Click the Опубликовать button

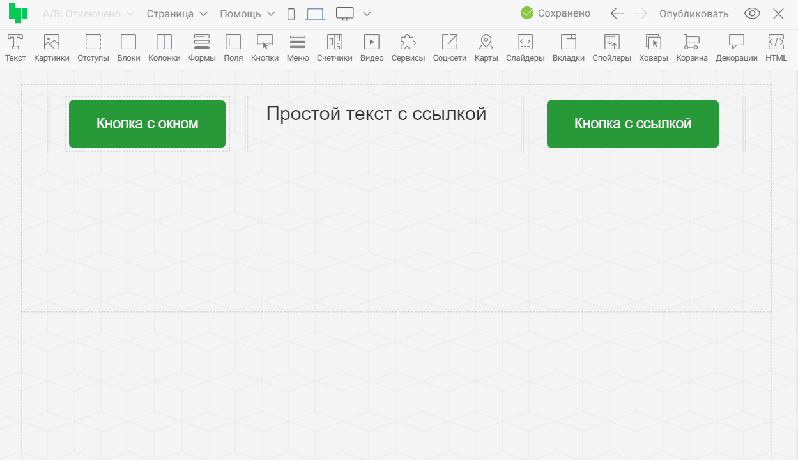694,14
